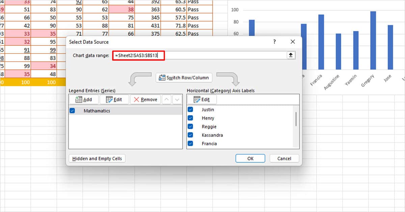Viewport: 405px width, 212px height.
Task: Click the axis labels list scrollbar
Action: point(296,119)
